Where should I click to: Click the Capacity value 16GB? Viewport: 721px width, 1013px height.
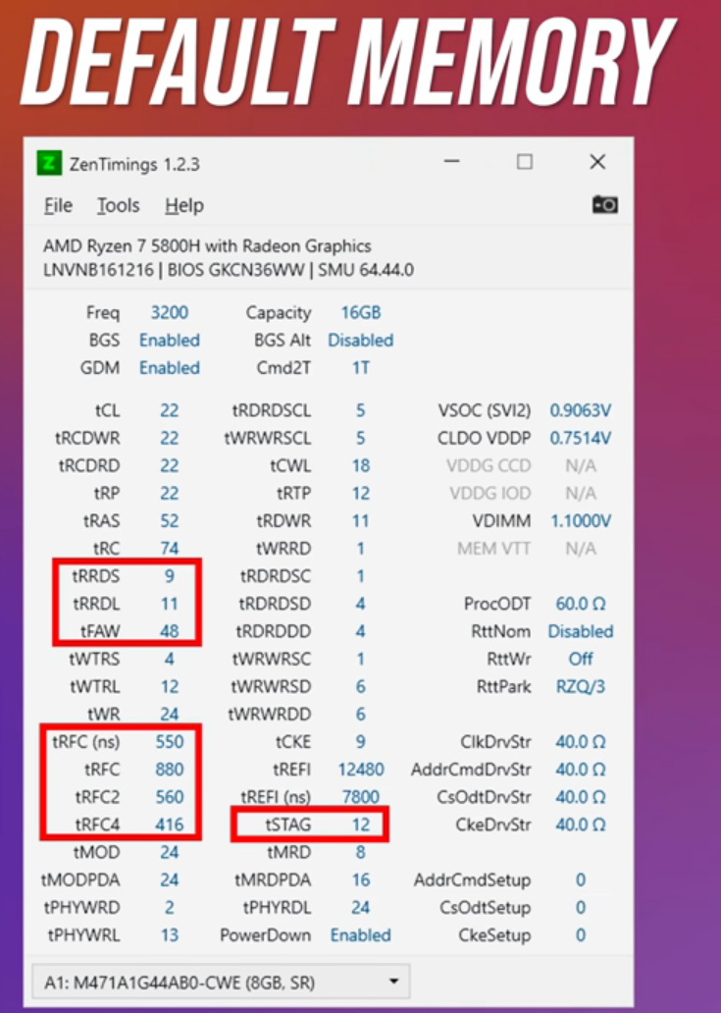click(361, 313)
